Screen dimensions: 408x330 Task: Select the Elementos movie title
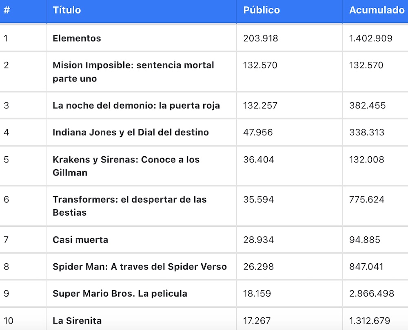[77, 38]
